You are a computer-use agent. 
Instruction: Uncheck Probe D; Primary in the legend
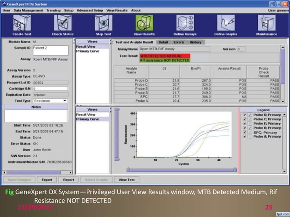coord(245,115)
